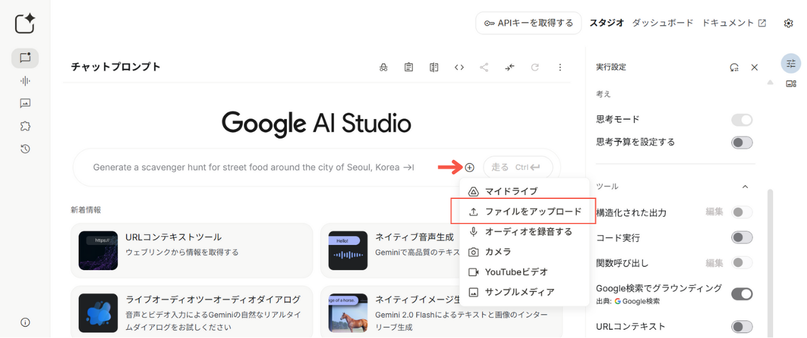Viewport: 807px width, 338px height.
Task: Open the three-dot more options menu
Action: tap(560, 67)
